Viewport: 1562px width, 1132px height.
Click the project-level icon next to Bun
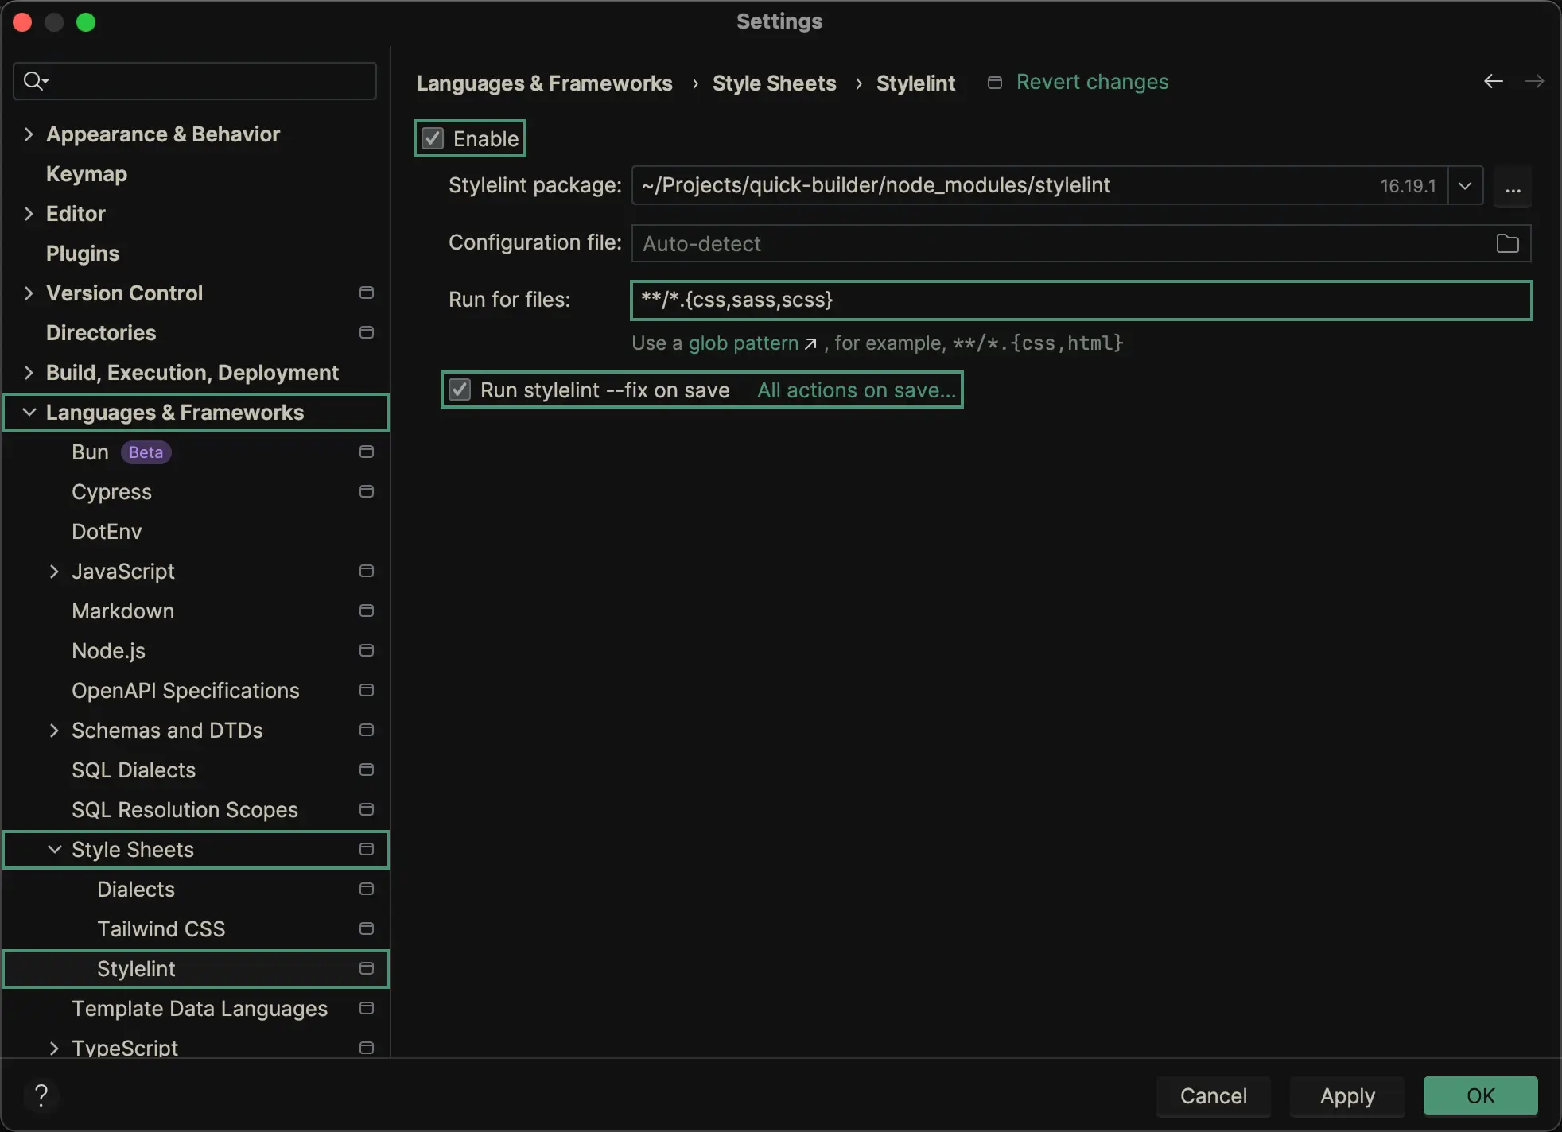point(367,452)
